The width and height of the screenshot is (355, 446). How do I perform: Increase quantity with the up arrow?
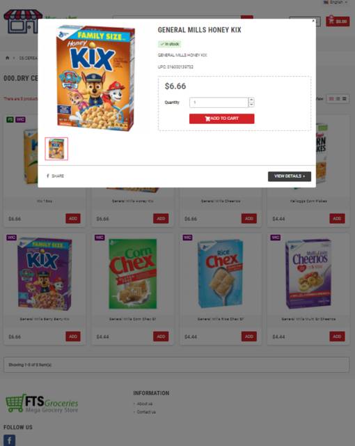point(251,100)
